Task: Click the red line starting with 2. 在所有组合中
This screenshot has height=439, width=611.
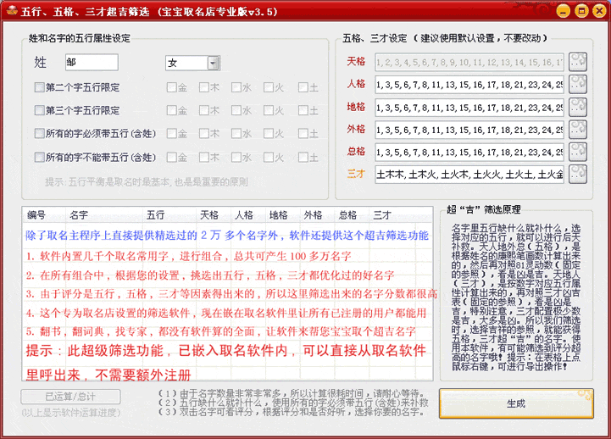Action: [x=210, y=275]
